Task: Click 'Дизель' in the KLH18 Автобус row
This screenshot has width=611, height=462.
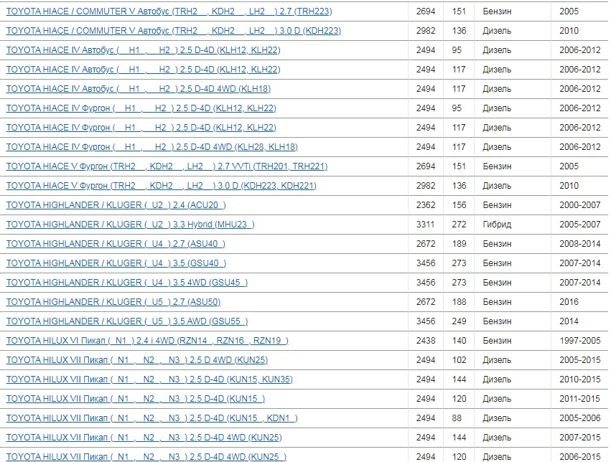Action: 497,89
